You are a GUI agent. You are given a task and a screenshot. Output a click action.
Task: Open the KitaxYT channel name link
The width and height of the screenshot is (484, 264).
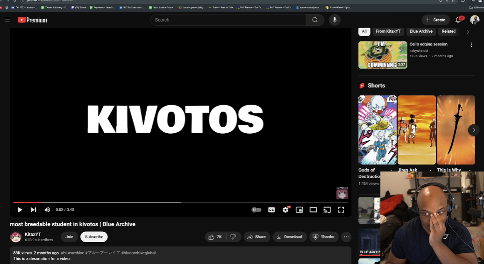pos(33,235)
